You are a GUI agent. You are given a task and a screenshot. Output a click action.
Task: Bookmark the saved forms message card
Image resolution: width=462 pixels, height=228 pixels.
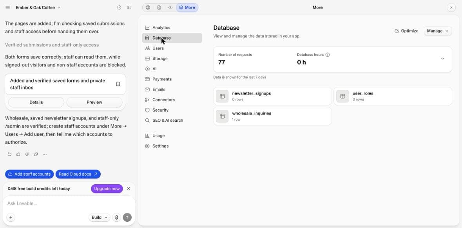point(118,84)
